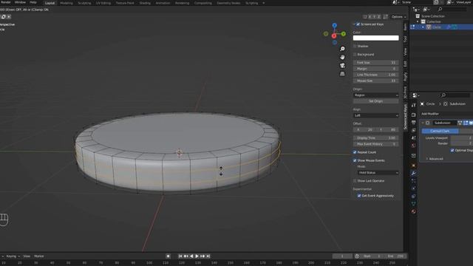The height and width of the screenshot is (266, 473).
Task: Open the Help menu
Action: [33, 2]
